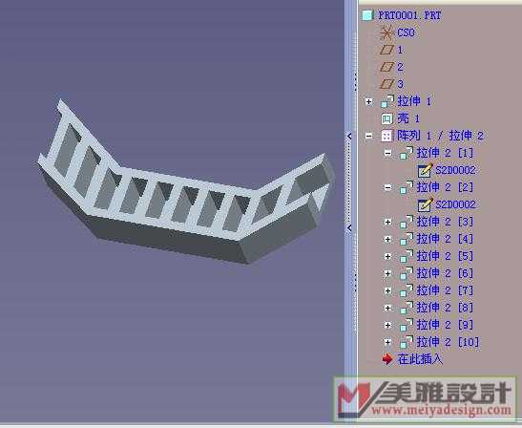Select the PRT0001.PRT root part icon
The image size is (522, 428).
pos(367,15)
